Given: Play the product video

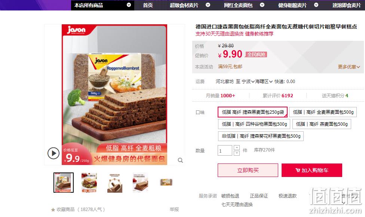Looking at the screenshot, I should point(53,153).
